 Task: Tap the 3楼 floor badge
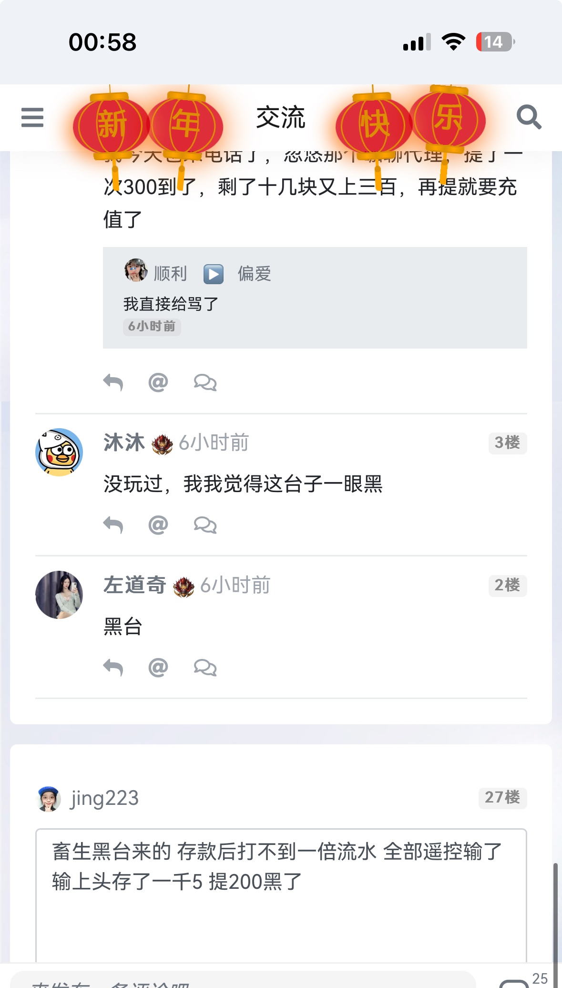tap(507, 443)
